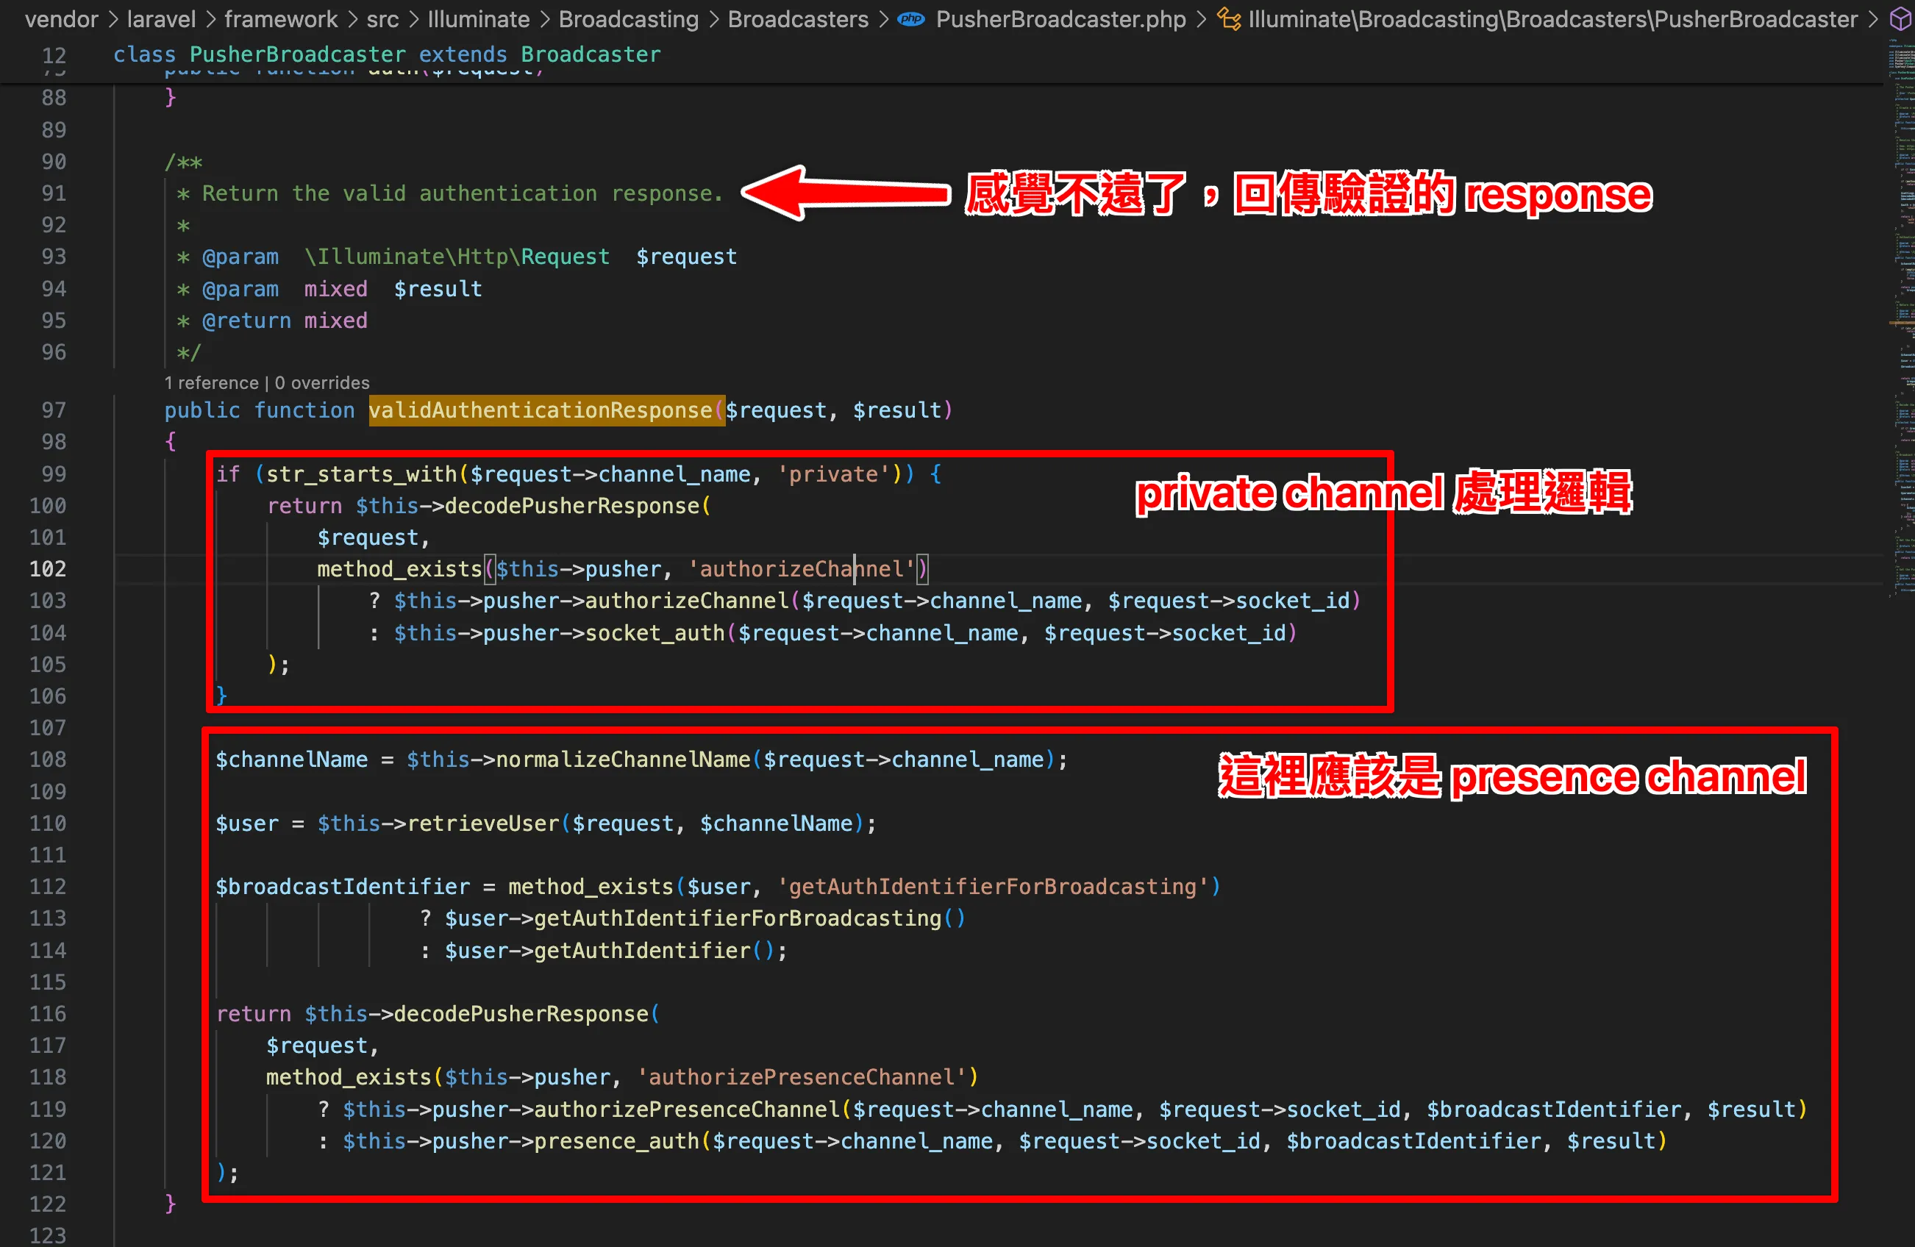This screenshot has height=1247, width=1915.
Task: Click the class symbol icon in breadcrumbs
Action: point(1228,18)
